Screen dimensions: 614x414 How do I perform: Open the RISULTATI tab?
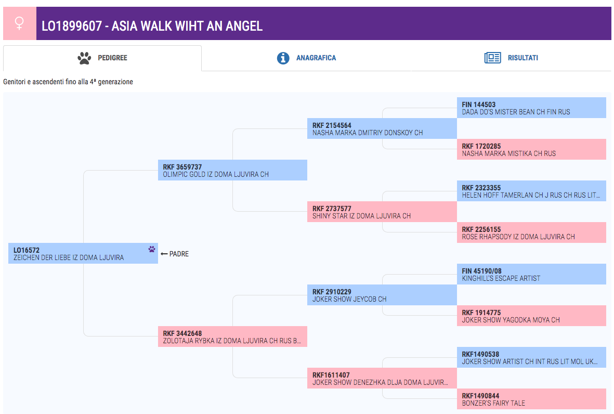coord(512,58)
